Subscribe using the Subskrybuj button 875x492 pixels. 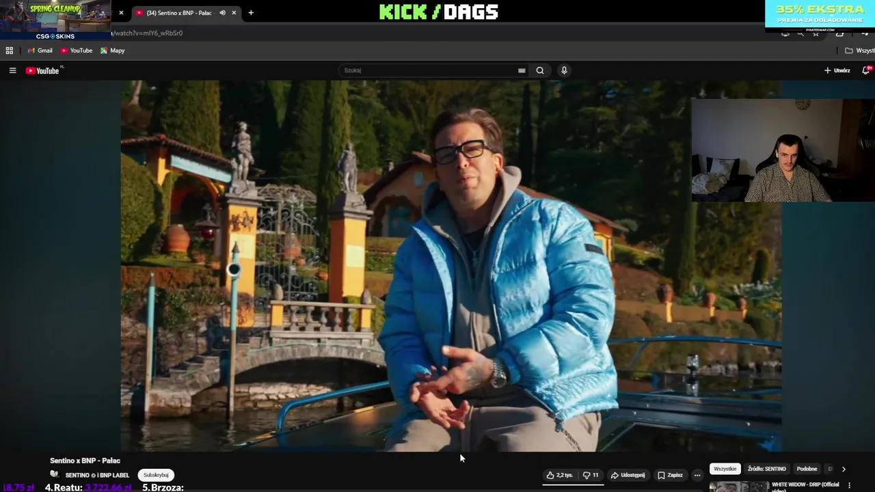click(x=156, y=475)
